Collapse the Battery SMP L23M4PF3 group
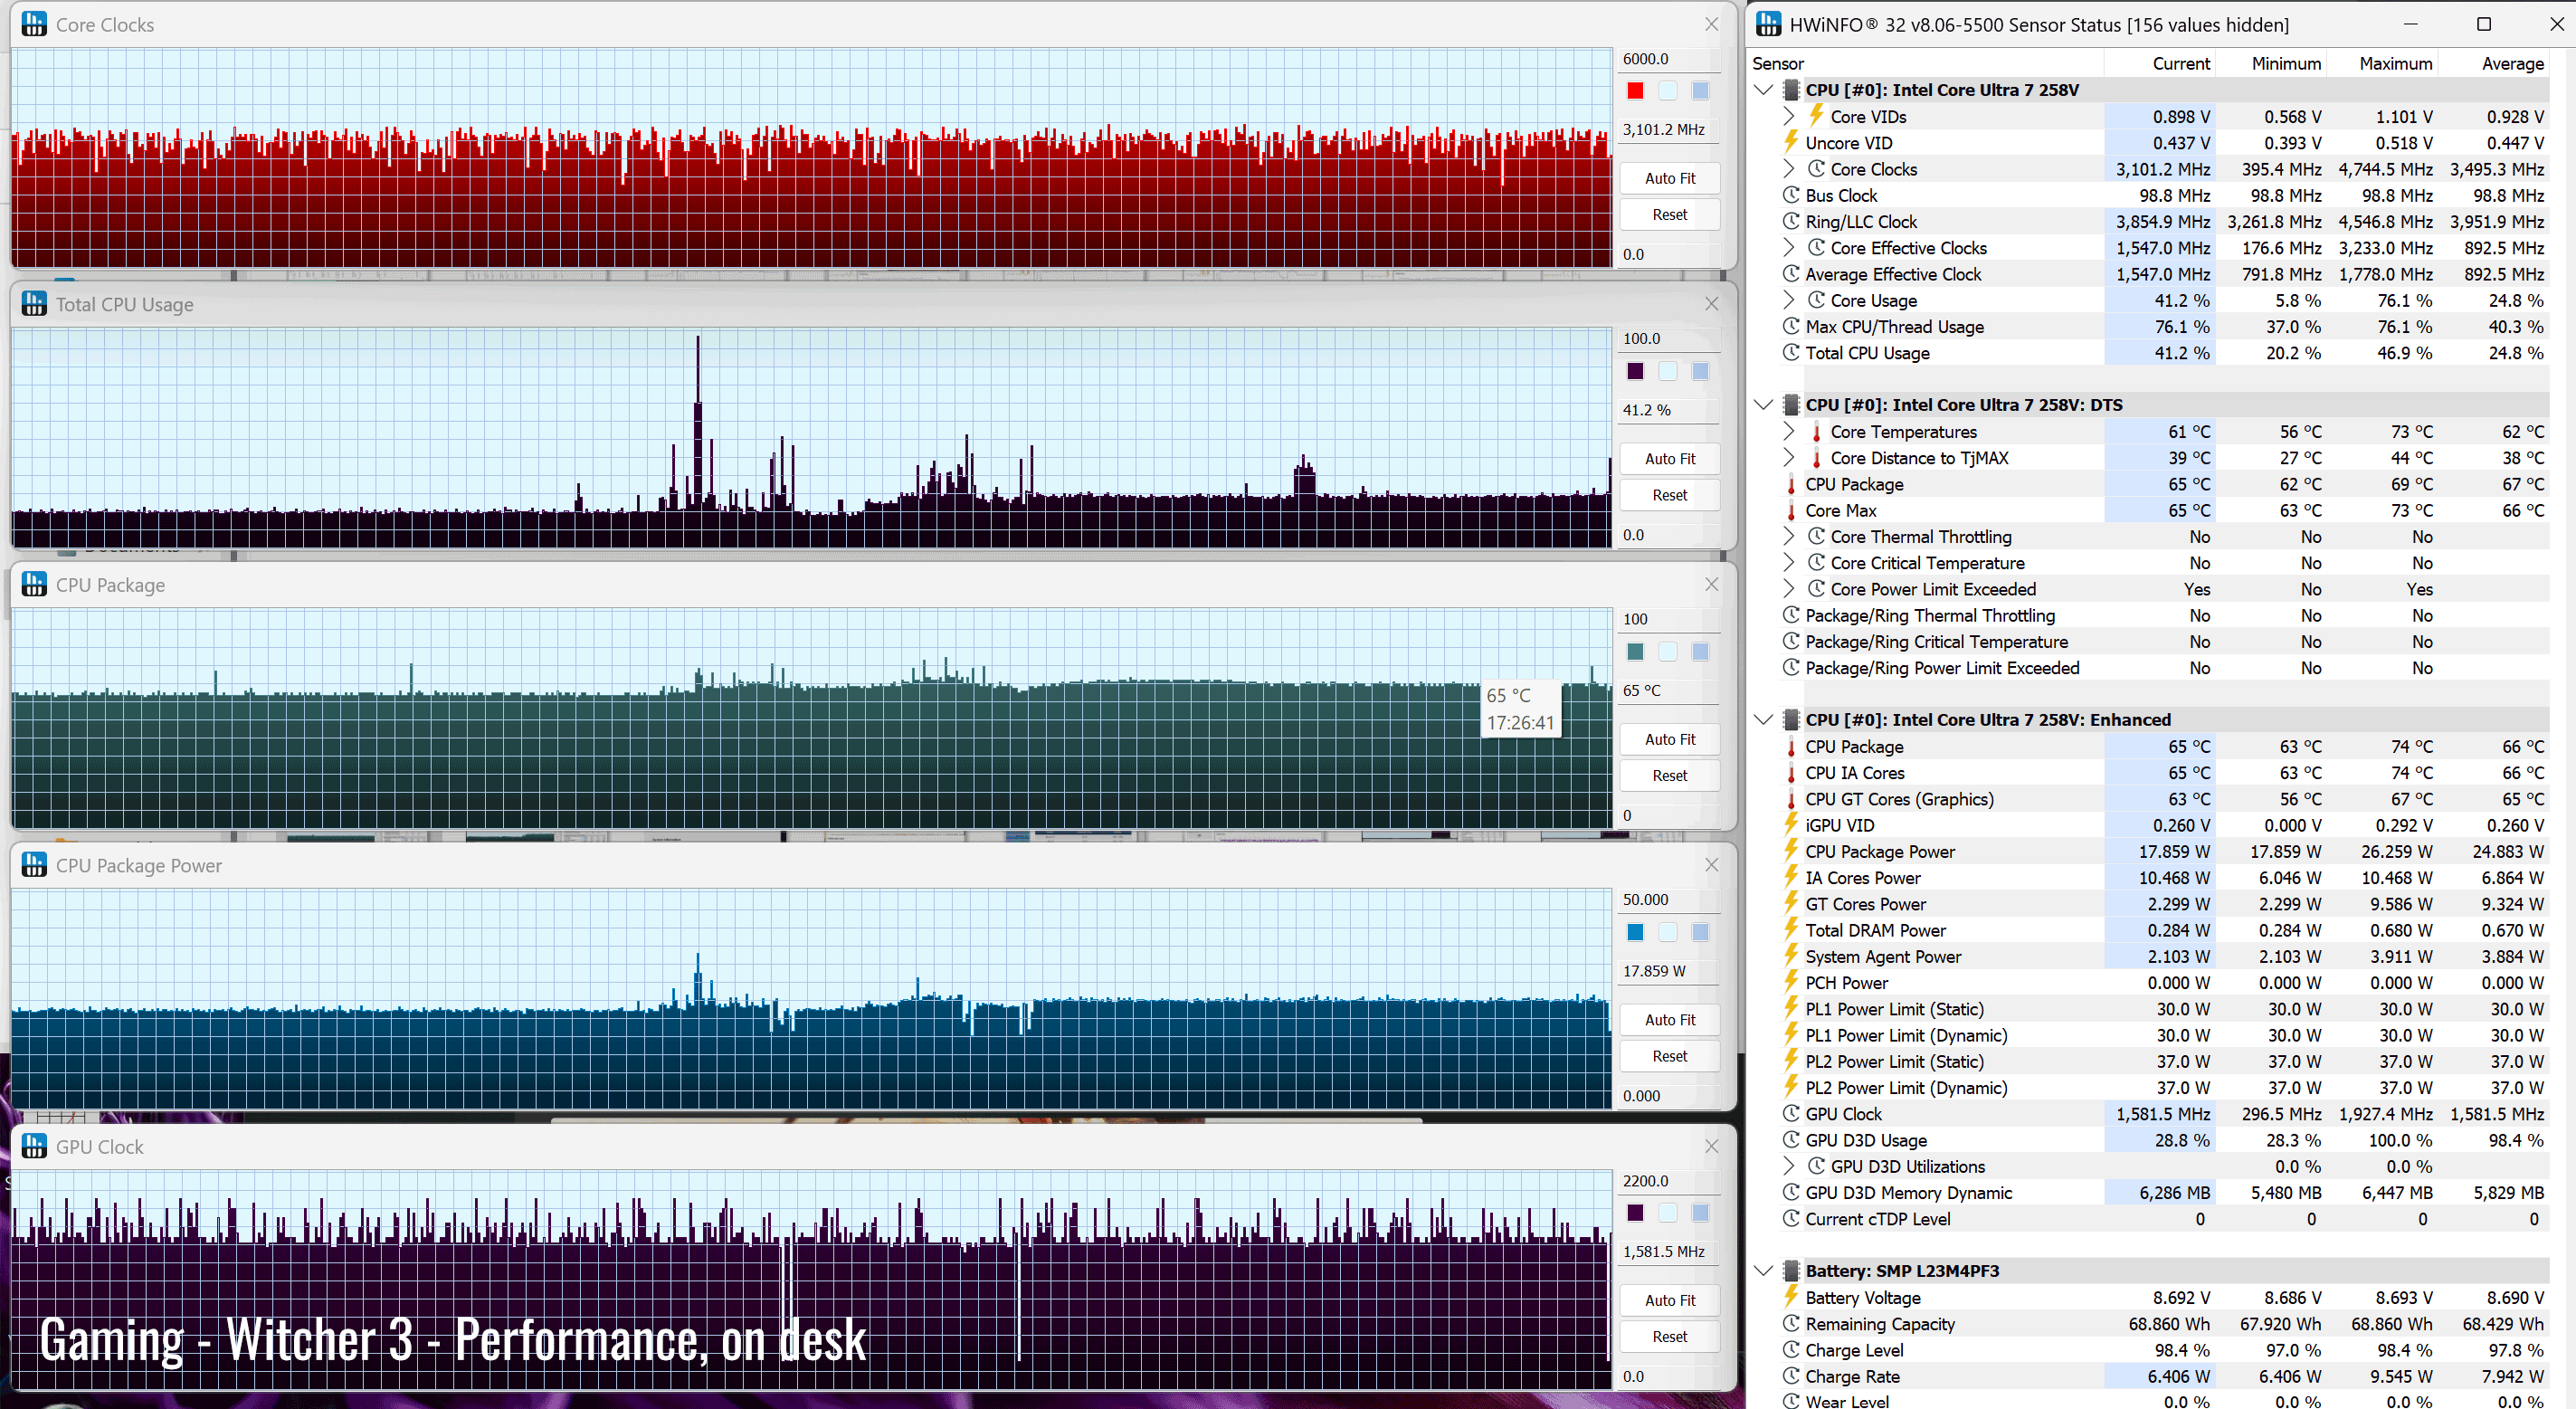Image resolution: width=2576 pixels, height=1409 pixels. [1764, 1271]
